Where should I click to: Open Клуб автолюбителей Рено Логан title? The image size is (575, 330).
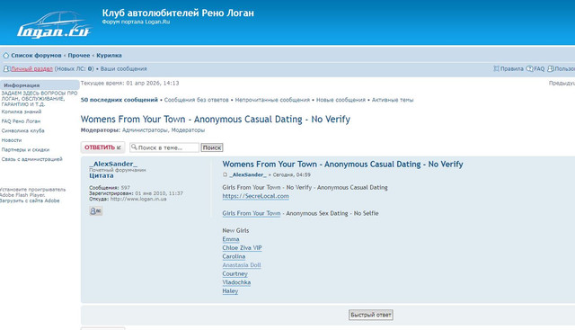tap(178, 13)
